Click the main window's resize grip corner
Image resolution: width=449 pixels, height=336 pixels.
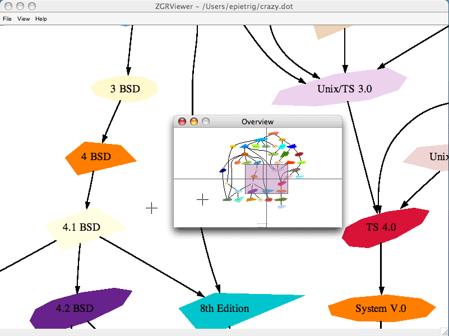(445, 332)
